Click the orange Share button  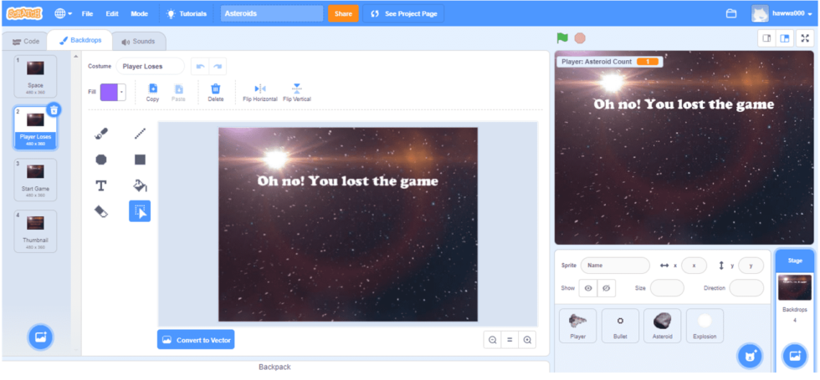[x=343, y=14]
